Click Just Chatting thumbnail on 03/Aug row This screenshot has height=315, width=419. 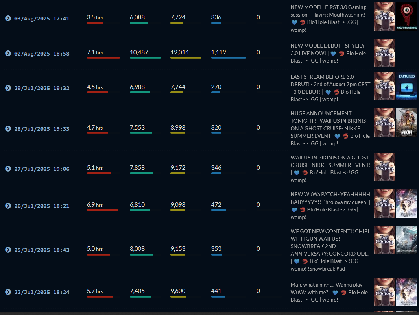(384, 17)
